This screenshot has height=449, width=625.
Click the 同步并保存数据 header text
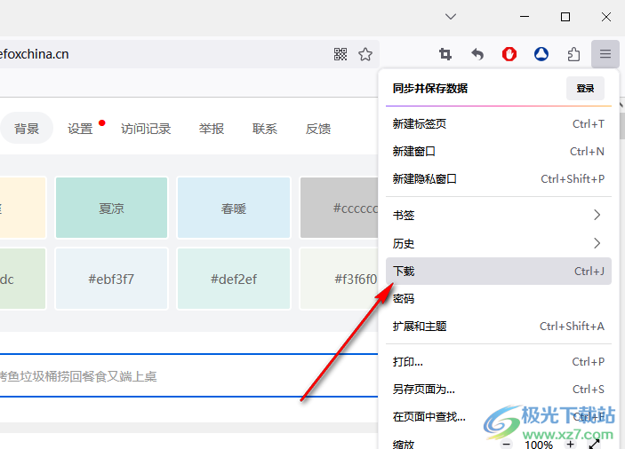[x=430, y=88]
